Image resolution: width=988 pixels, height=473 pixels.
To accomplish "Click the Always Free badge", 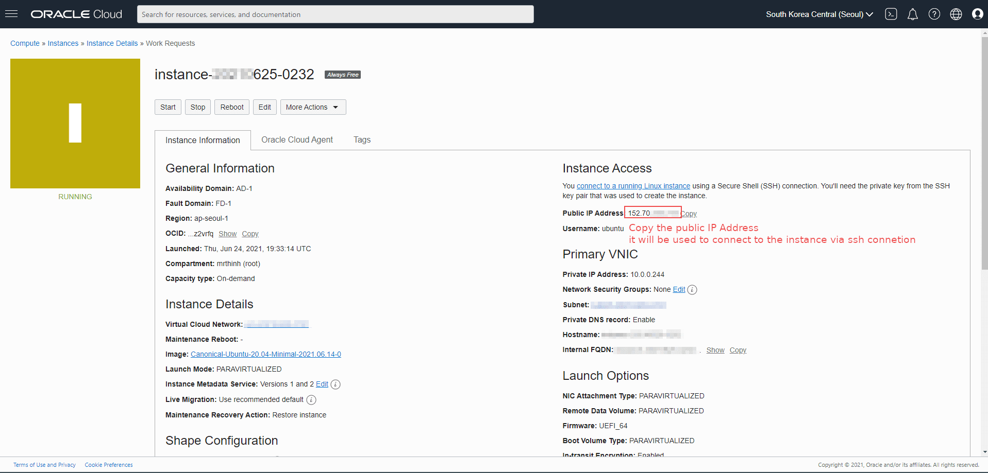I will click(343, 75).
